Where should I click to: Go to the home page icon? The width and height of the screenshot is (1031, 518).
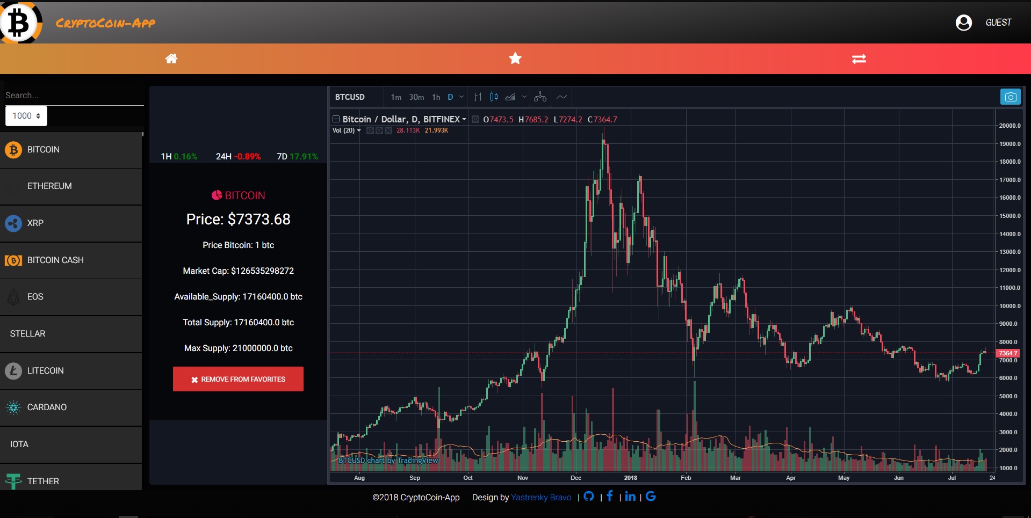(x=171, y=59)
